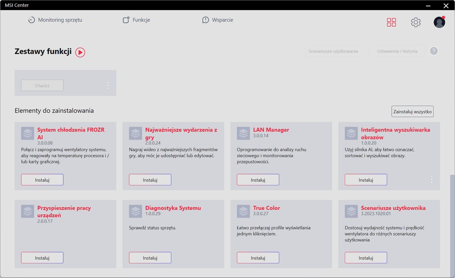Click the version text 3.0.0.14
Image resolution: width=455 pixels, height=278 pixels.
tap(261, 136)
